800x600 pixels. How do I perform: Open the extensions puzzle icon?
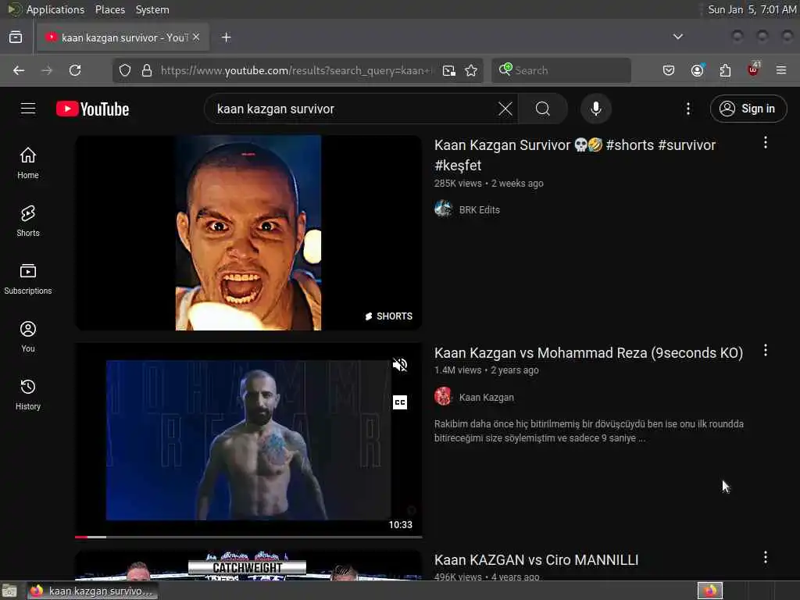[725, 70]
